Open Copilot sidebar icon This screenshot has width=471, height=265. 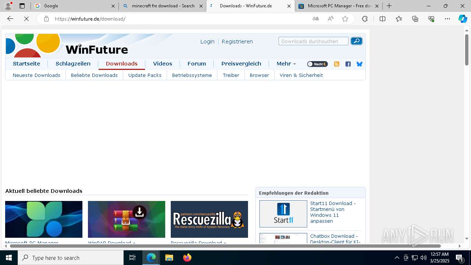click(x=463, y=19)
